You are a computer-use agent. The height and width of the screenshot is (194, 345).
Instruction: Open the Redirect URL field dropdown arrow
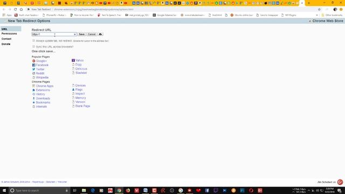tap(75, 34)
